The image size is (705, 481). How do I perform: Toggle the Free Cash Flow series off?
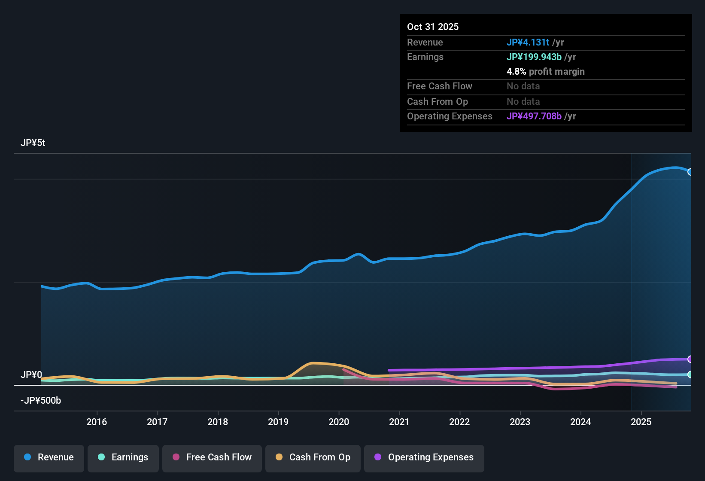tap(212, 457)
